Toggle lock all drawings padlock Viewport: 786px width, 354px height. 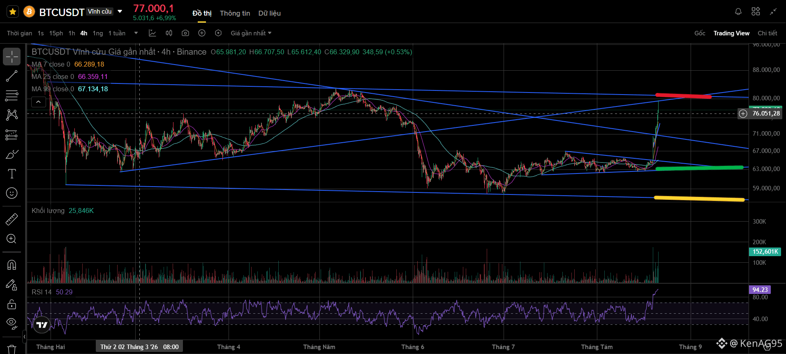coord(12,304)
